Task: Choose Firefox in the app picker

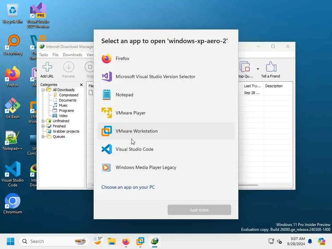Action: pyautogui.click(x=166, y=58)
